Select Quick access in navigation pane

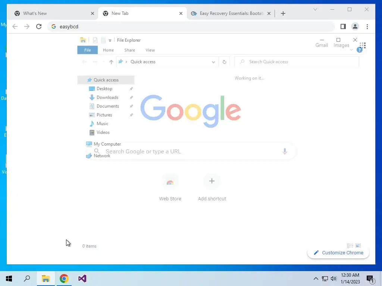click(x=106, y=80)
